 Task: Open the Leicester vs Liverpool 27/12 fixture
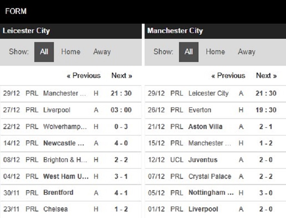(71, 110)
